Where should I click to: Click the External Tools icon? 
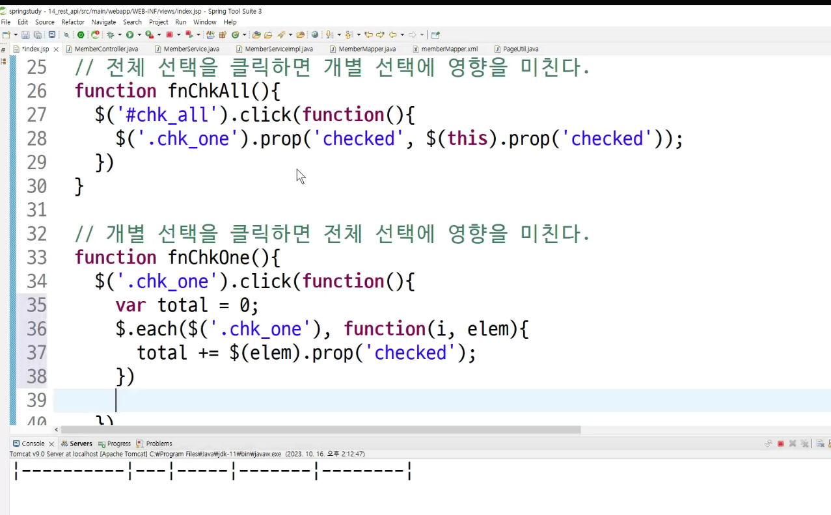(x=189, y=34)
